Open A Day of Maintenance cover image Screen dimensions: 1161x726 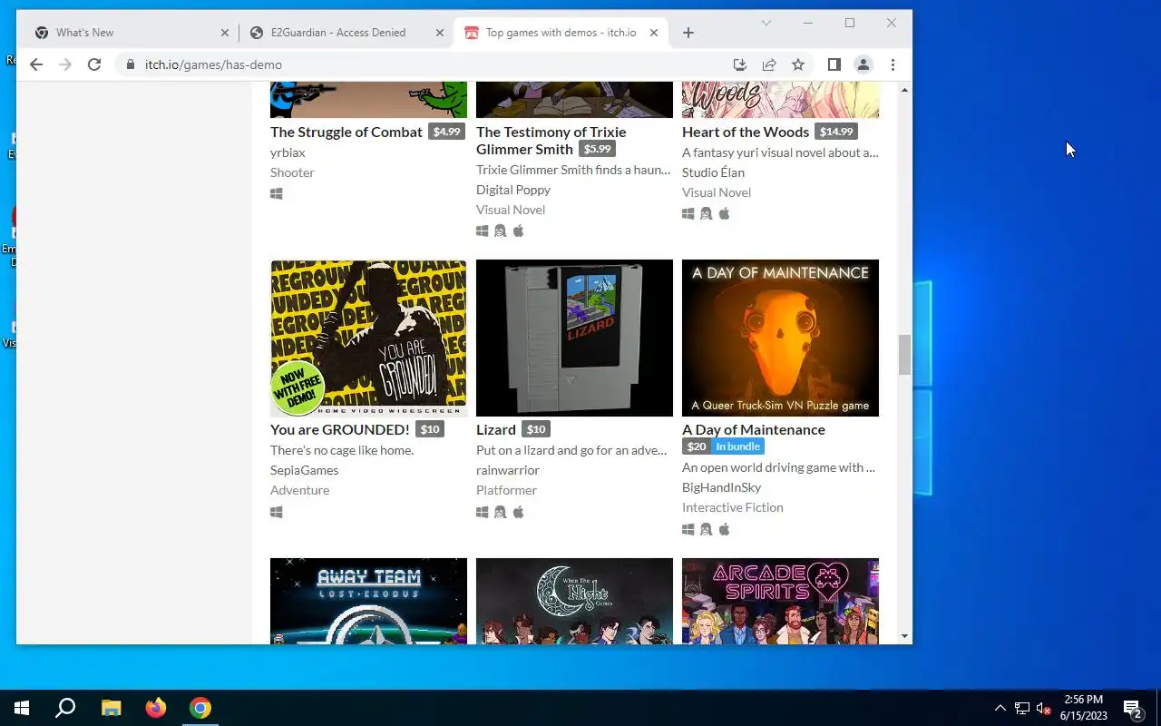click(780, 338)
